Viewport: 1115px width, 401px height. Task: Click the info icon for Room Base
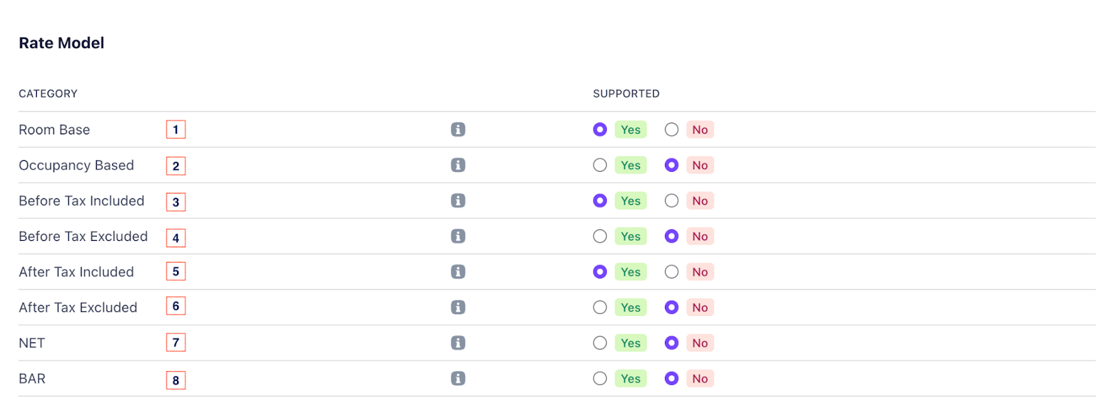(458, 129)
